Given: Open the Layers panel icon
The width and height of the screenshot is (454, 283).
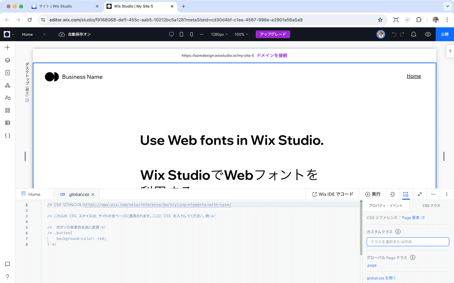Looking at the screenshot, I should 7,60.
